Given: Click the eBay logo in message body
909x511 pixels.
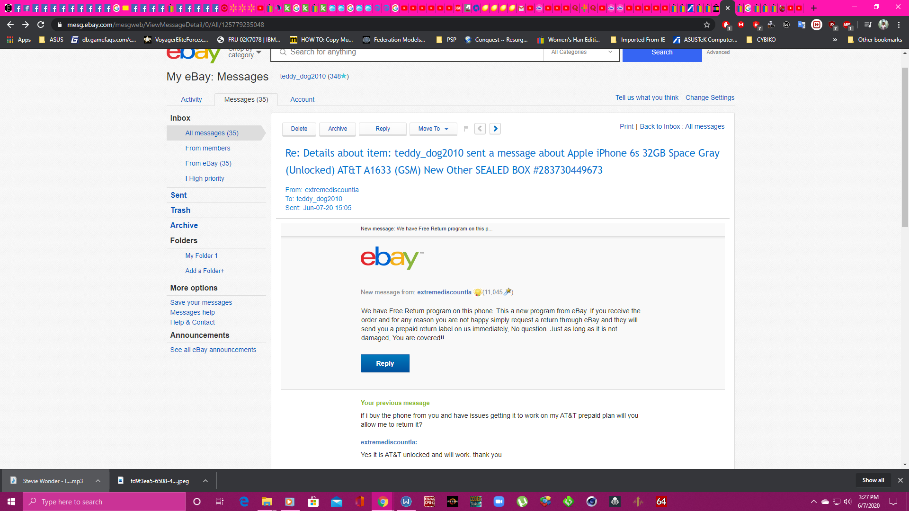Looking at the screenshot, I should [x=392, y=258].
